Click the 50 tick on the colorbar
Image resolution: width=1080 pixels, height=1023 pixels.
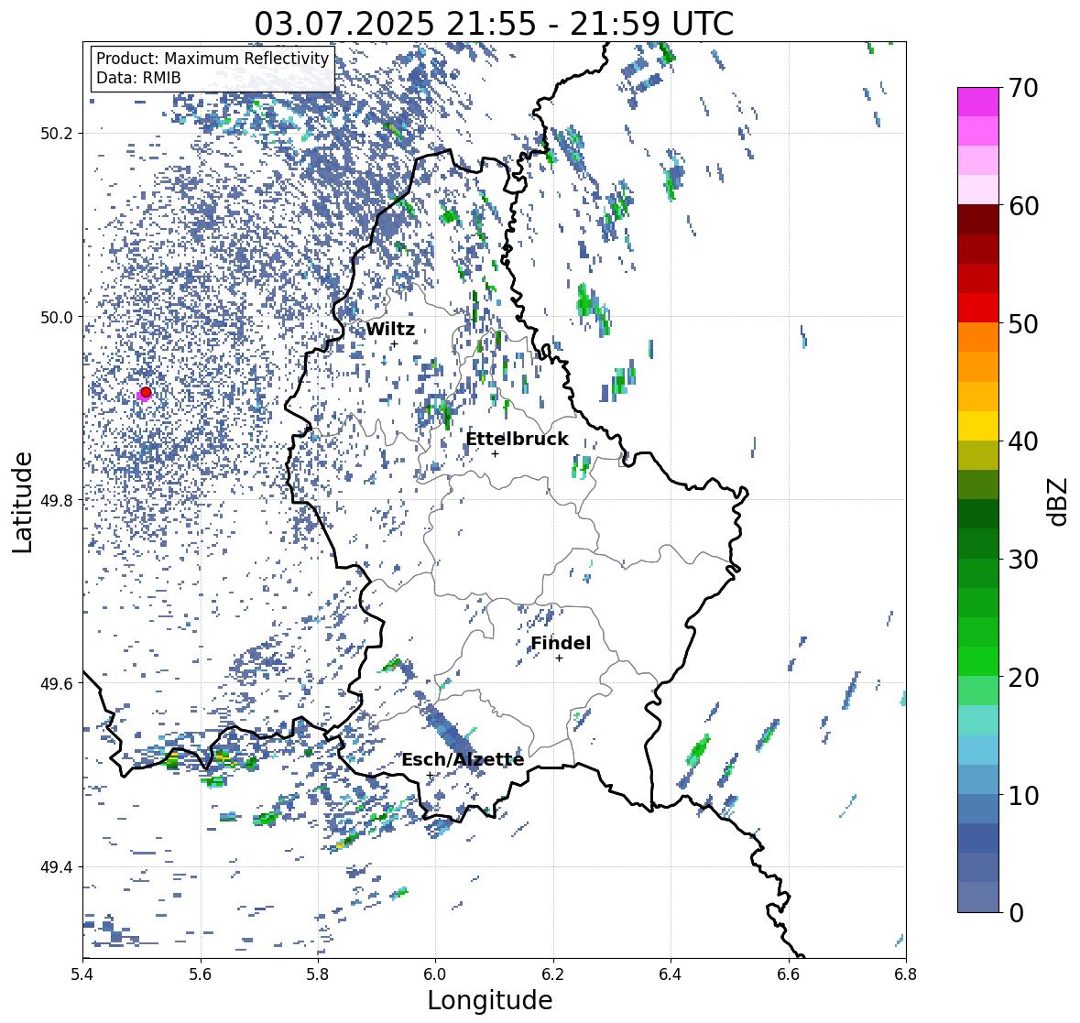pyautogui.click(x=1023, y=323)
